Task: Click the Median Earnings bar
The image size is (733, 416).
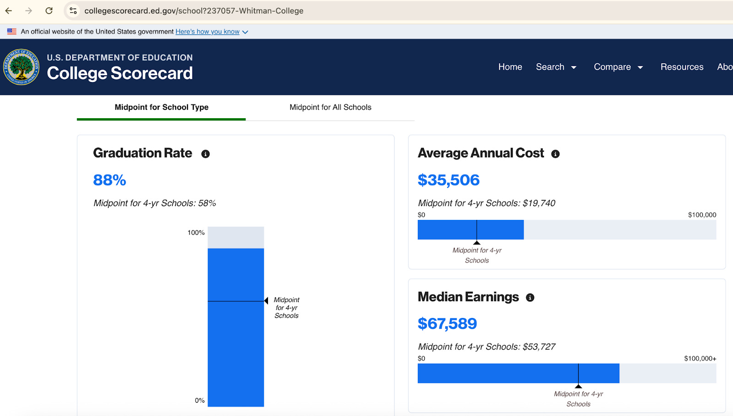Action: [x=567, y=373]
